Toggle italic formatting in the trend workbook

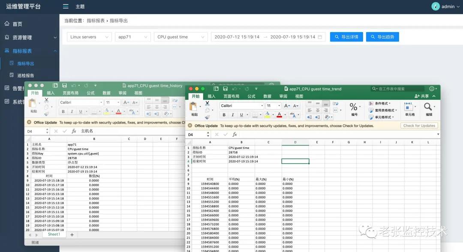tap(233, 115)
